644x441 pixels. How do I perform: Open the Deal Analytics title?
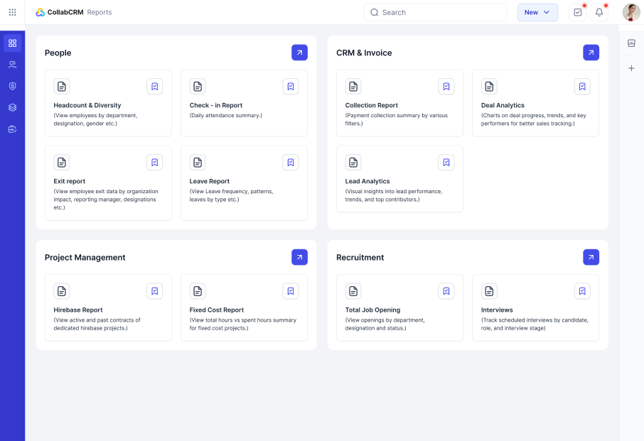tap(503, 105)
